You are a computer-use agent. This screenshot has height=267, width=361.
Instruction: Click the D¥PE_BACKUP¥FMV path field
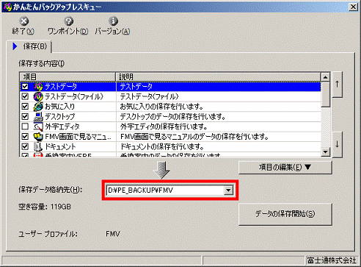(x=165, y=191)
